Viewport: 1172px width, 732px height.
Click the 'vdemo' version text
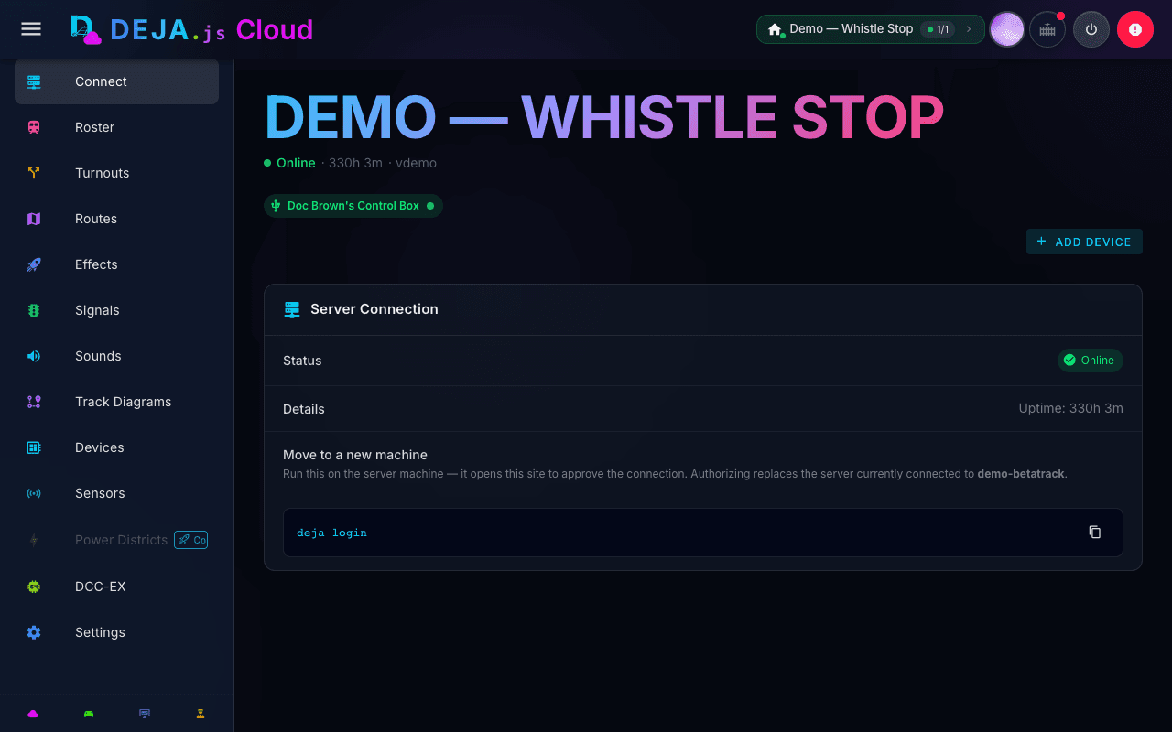coord(416,163)
